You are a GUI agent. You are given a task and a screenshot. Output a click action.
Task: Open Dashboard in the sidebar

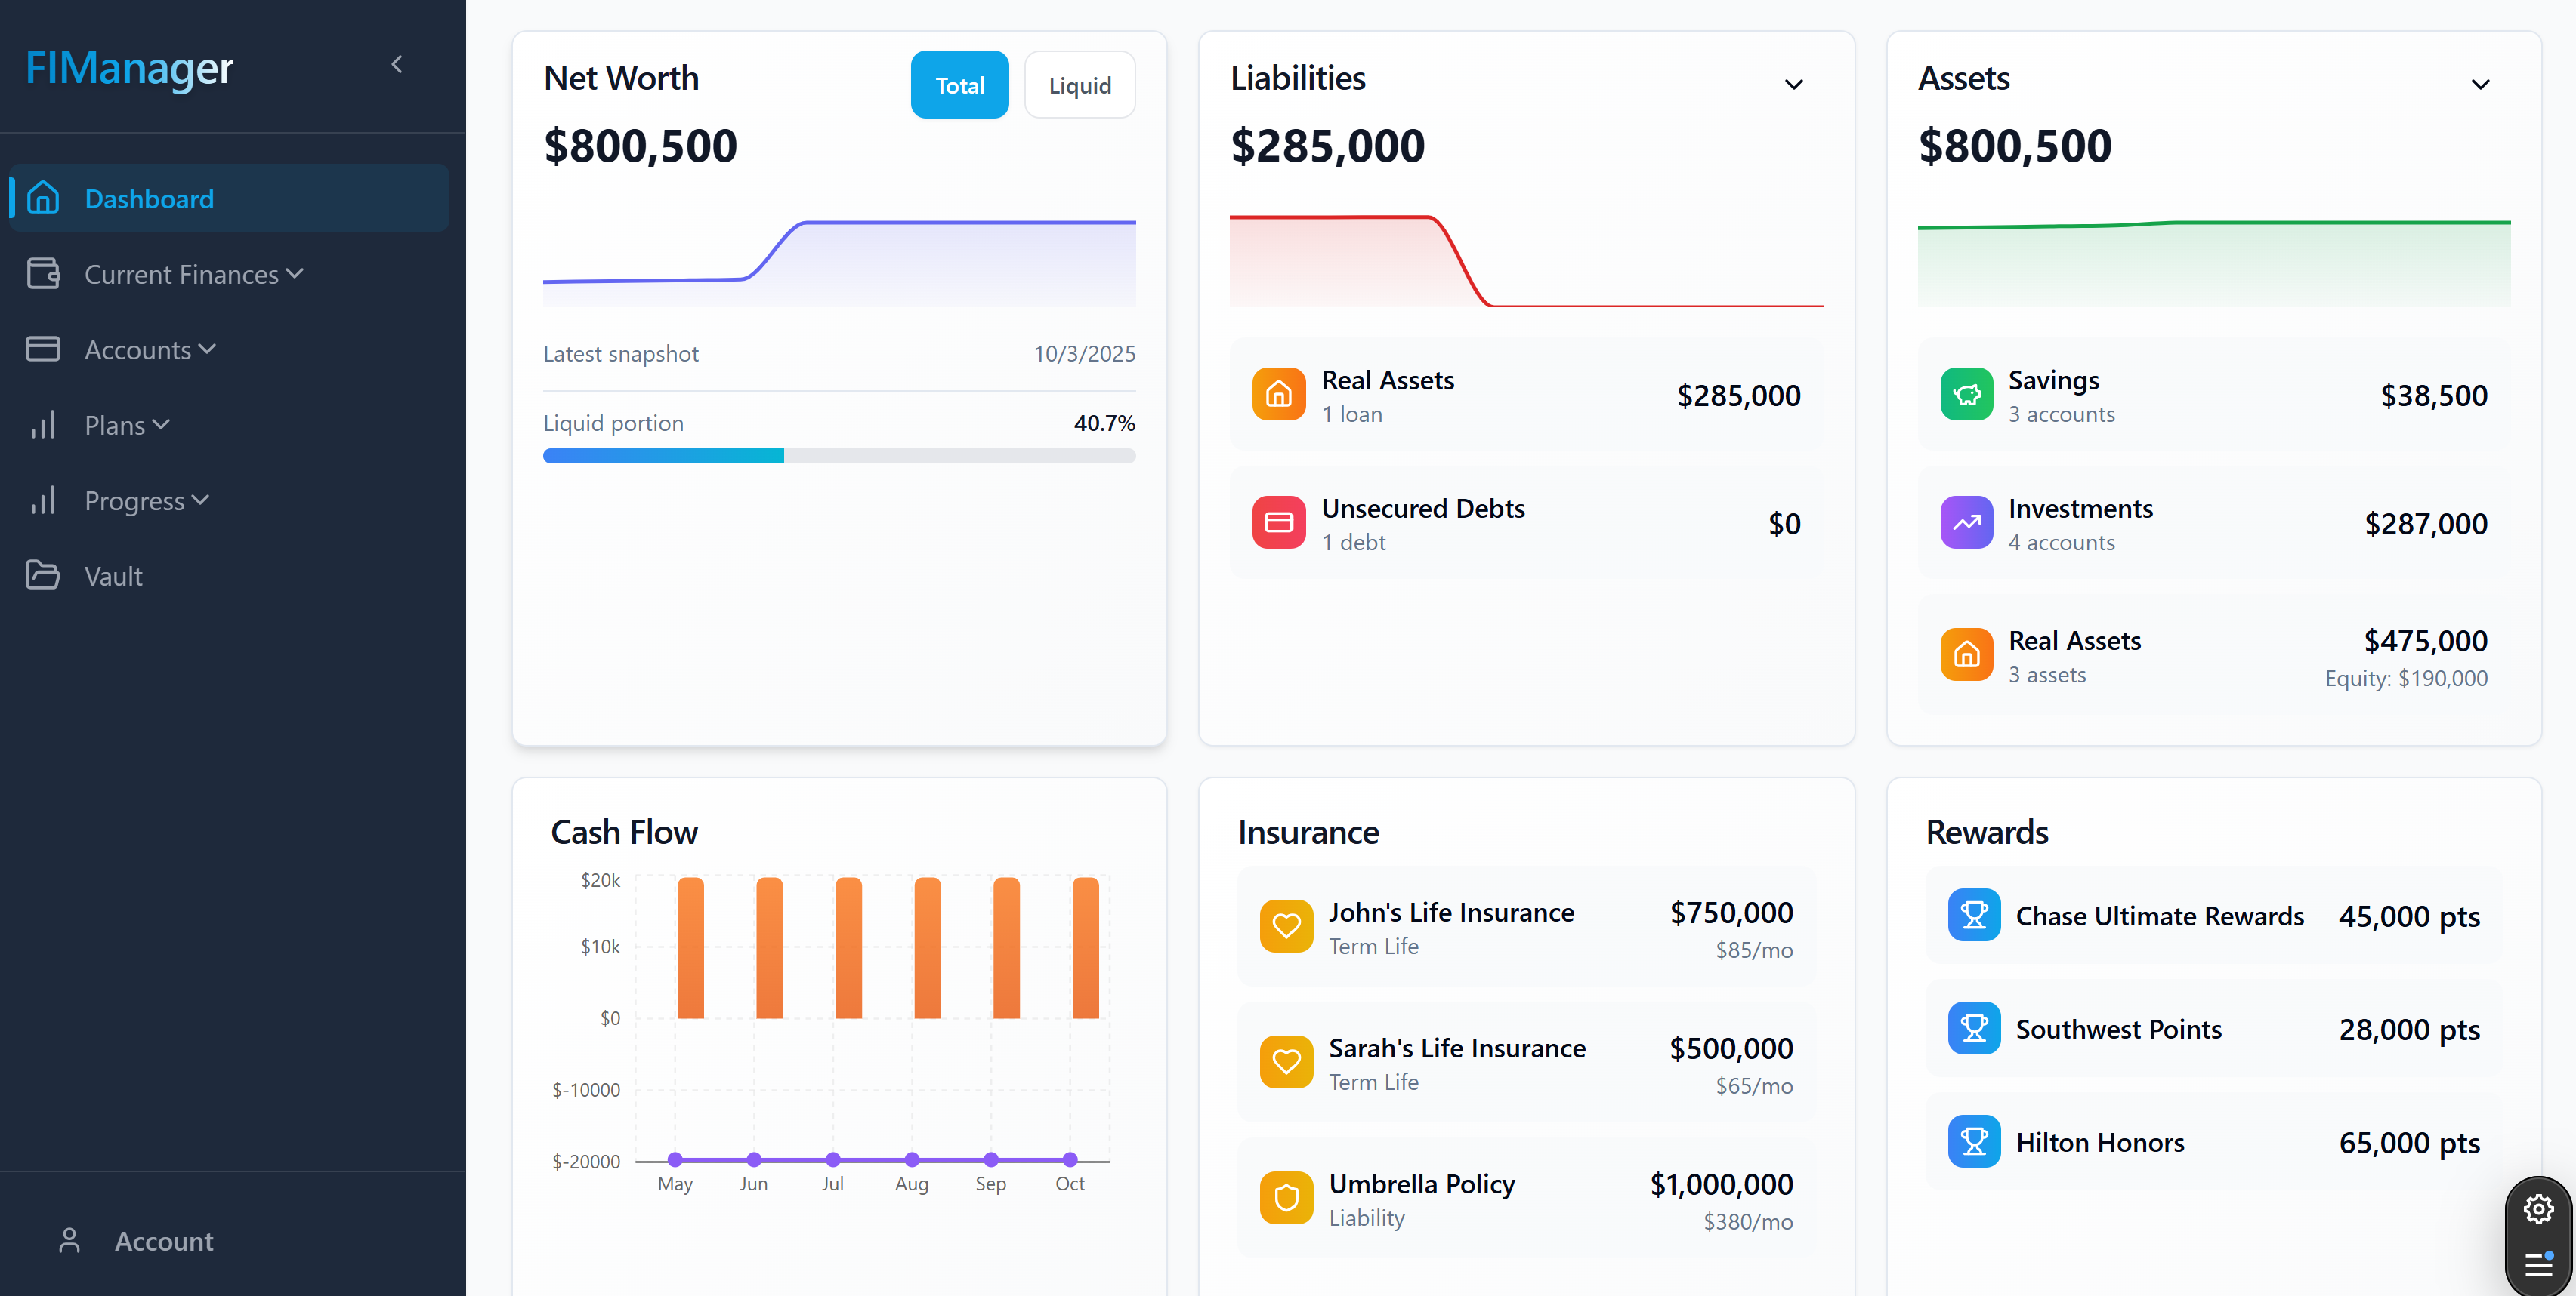[x=229, y=198]
